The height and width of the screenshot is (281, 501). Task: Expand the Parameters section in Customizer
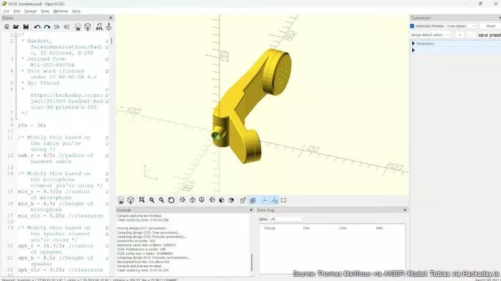413,43
